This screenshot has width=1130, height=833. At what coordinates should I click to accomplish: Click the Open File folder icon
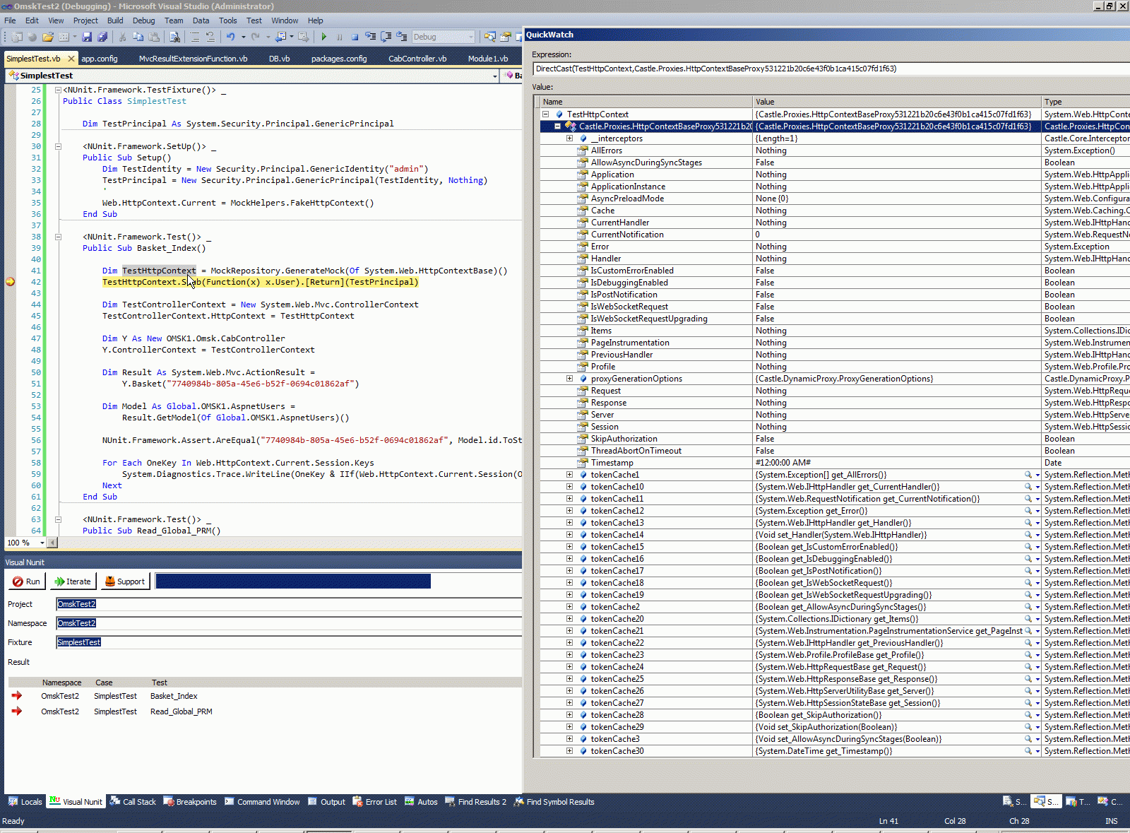coord(47,37)
